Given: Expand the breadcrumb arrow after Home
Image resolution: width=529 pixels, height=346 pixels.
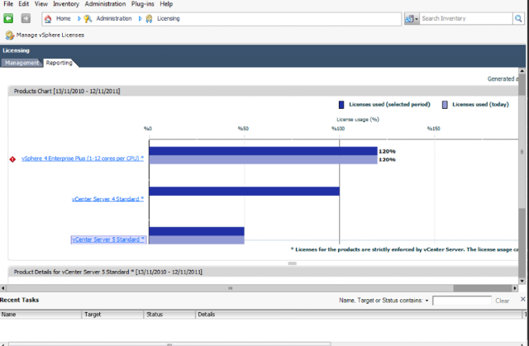Looking at the screenshot, I should 79,19.
